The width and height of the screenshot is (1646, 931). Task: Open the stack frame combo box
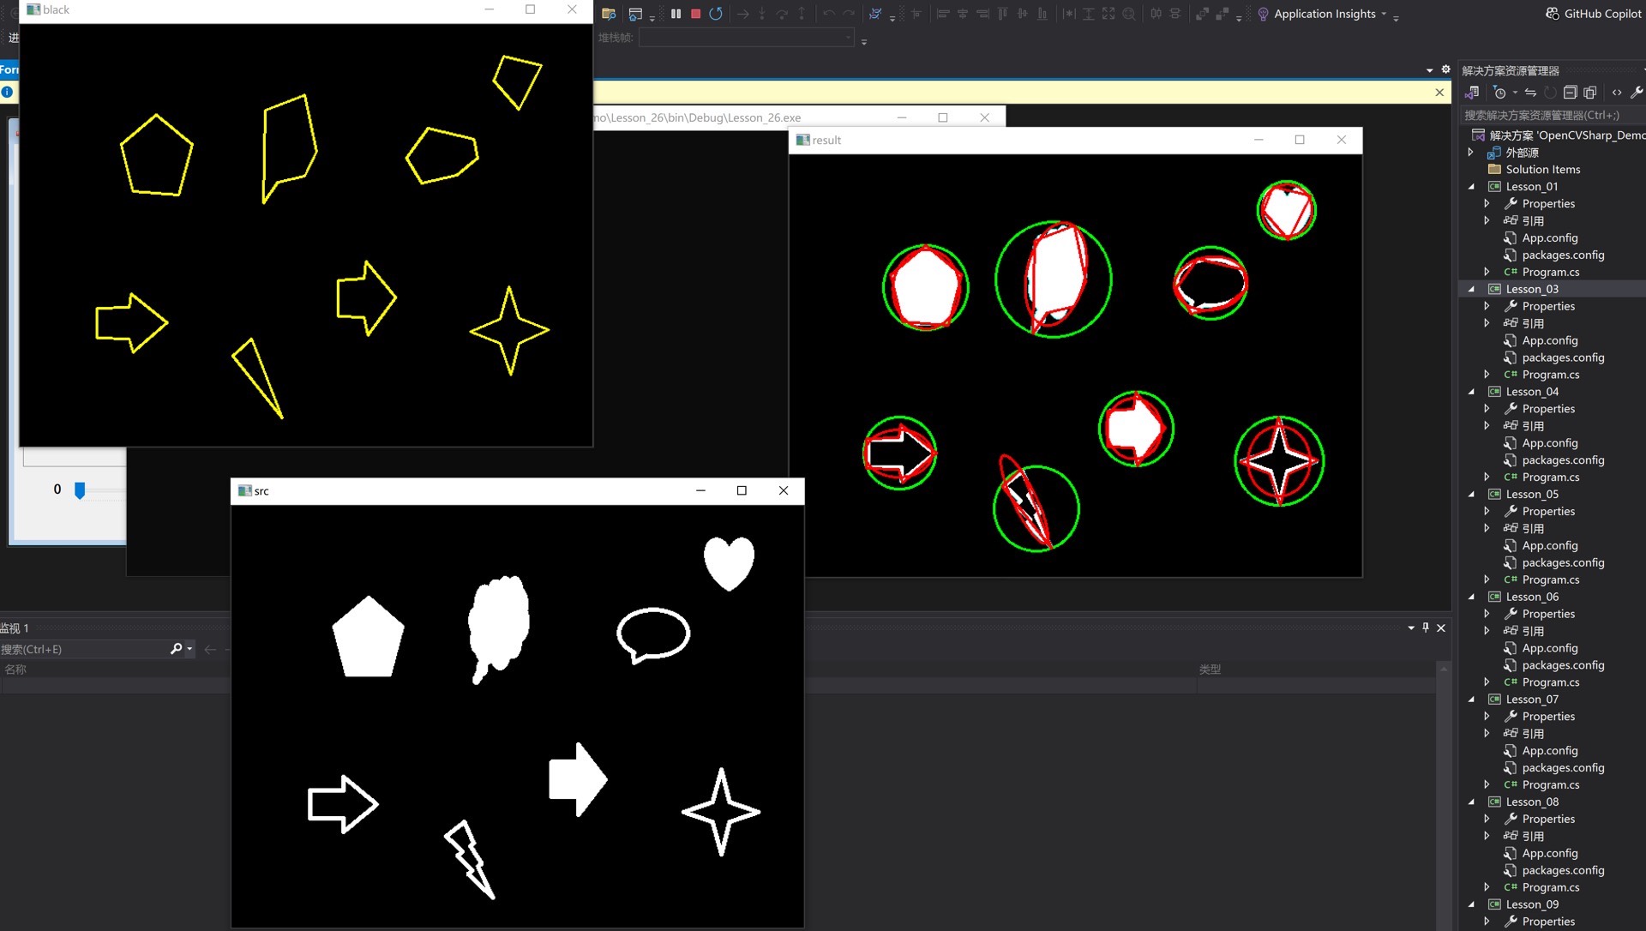pos(746,38)
